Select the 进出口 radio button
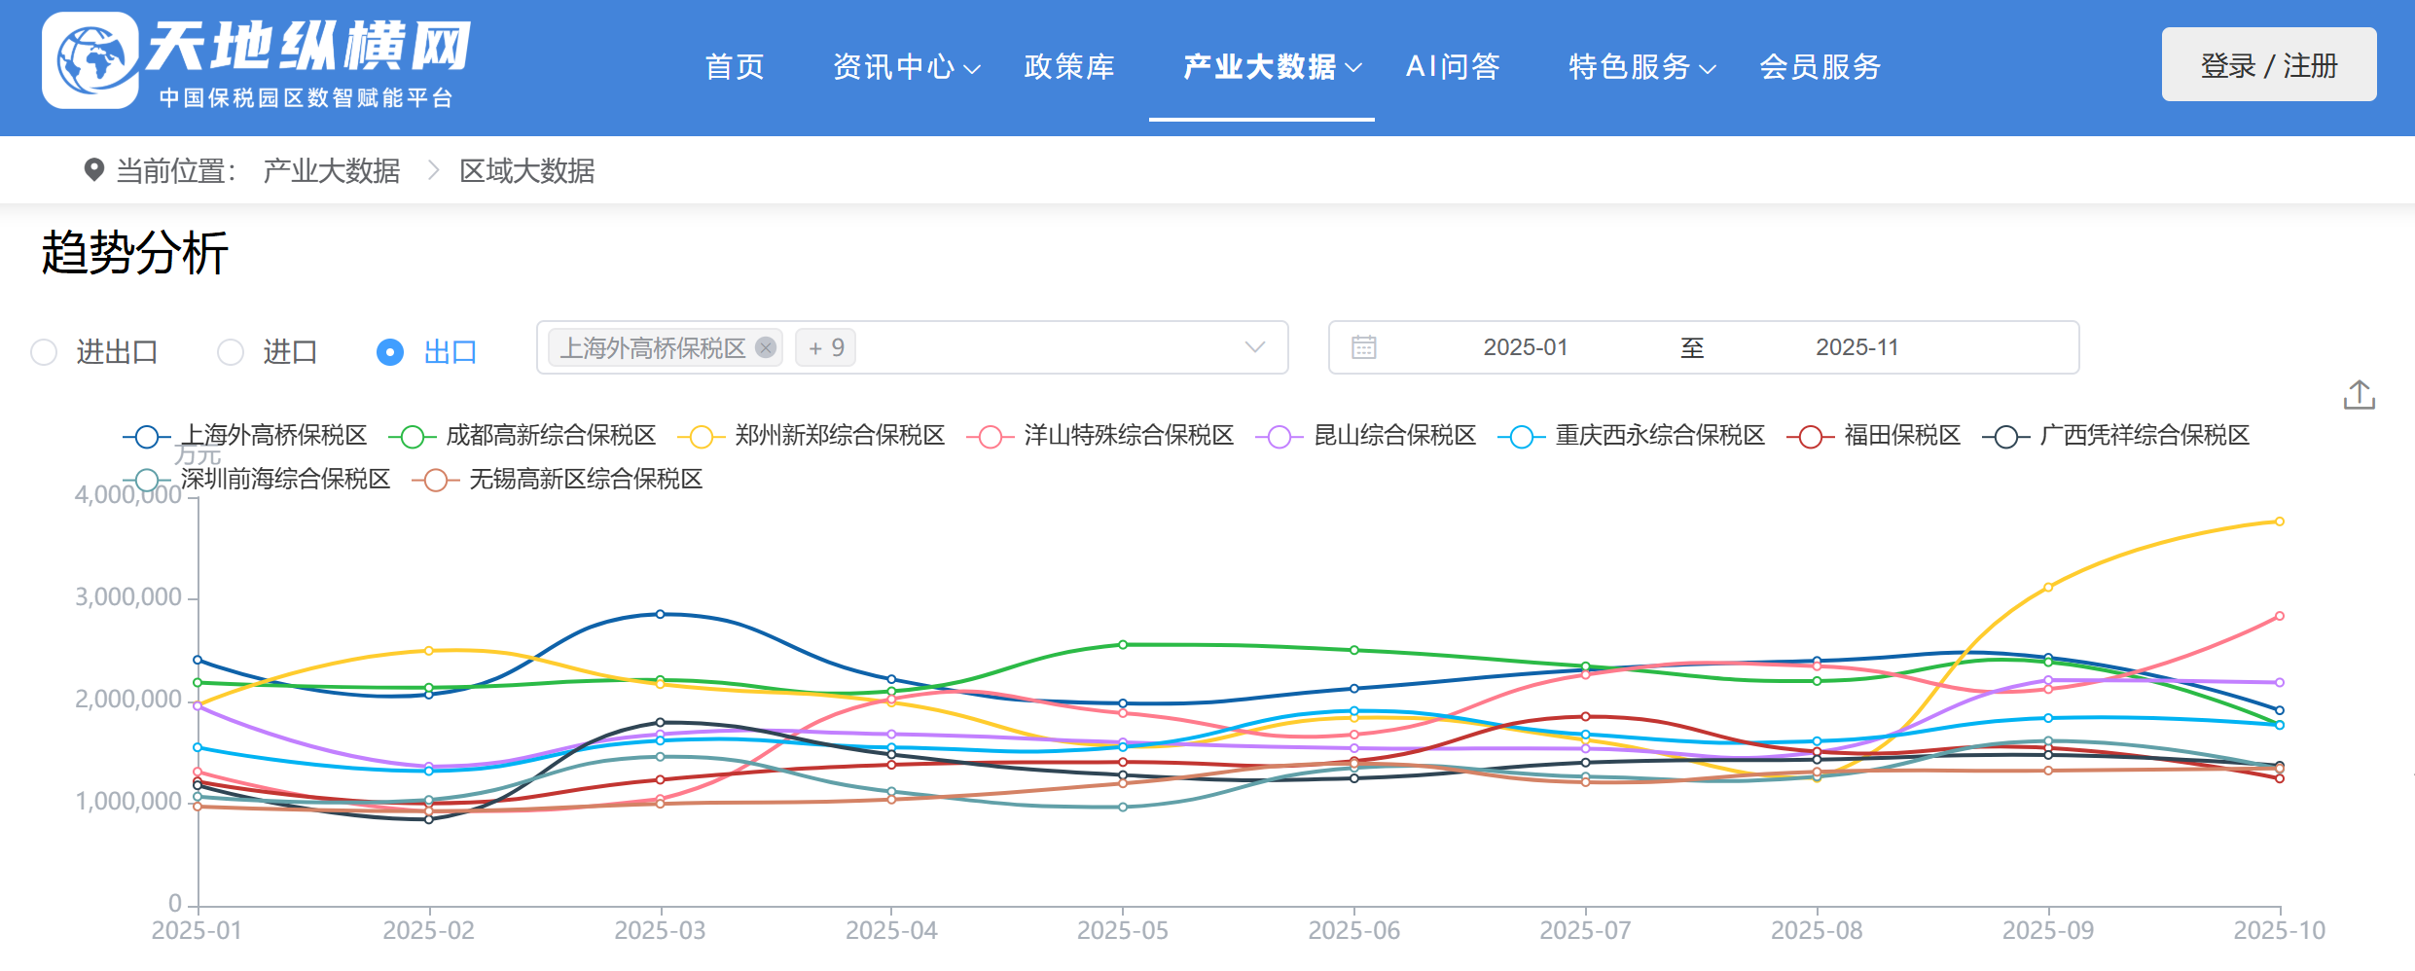The width and height of the screenshot is (2415, 971). [x=44, y=352]
